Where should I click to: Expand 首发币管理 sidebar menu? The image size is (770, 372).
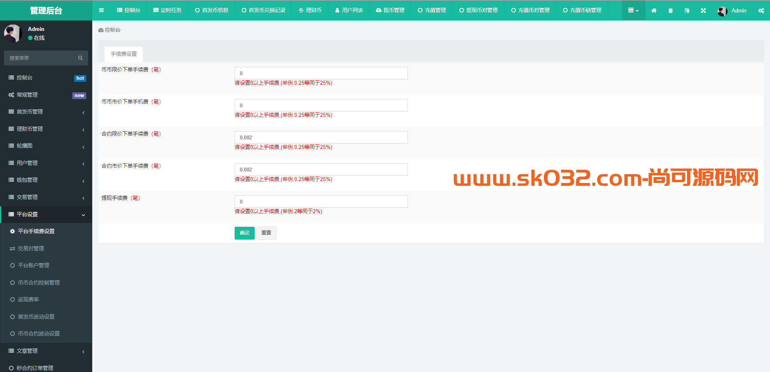tap(46, 112)
